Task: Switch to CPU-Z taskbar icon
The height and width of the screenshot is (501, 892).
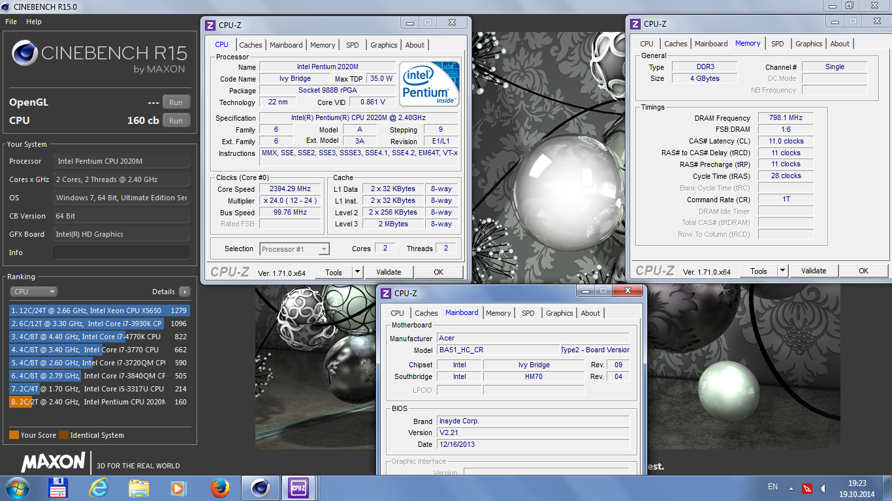Action: [x=298, y=488]
